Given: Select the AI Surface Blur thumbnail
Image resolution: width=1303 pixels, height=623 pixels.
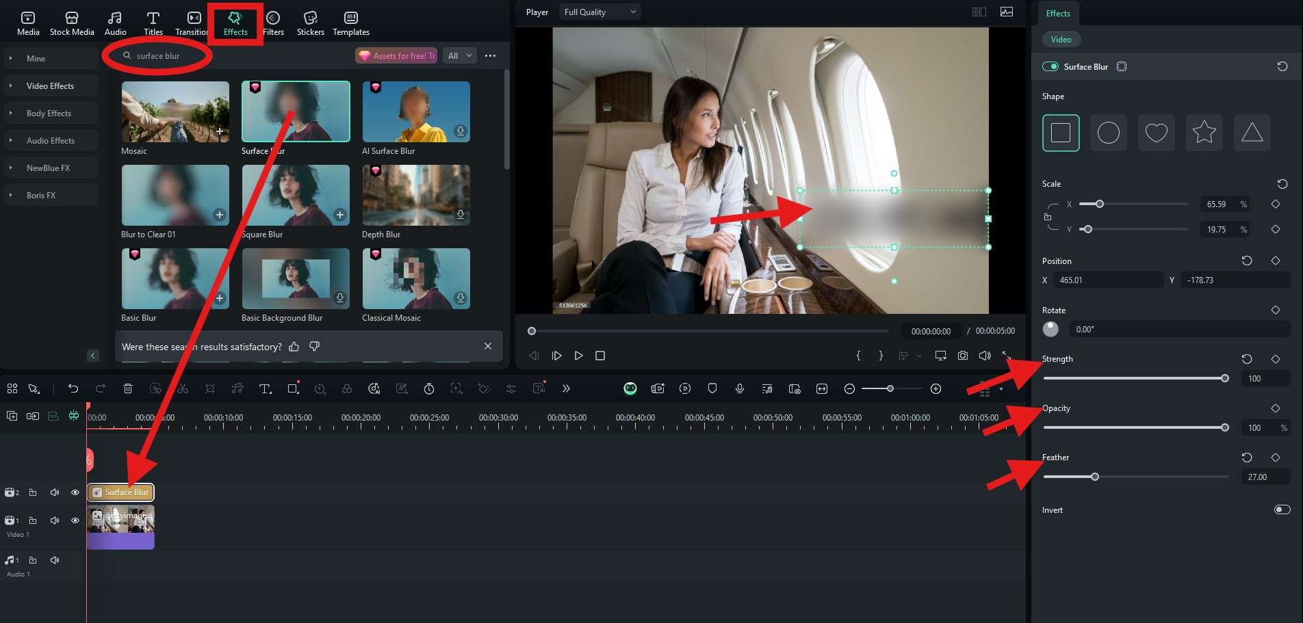Looking at the screenshot, I should pyautogui.click(x=416, y=111).
